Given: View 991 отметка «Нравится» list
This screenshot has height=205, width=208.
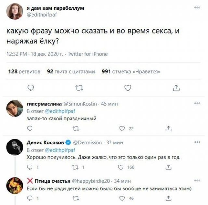Looking at the screenshot, I should pyautogui.click(x=131, y=72).
